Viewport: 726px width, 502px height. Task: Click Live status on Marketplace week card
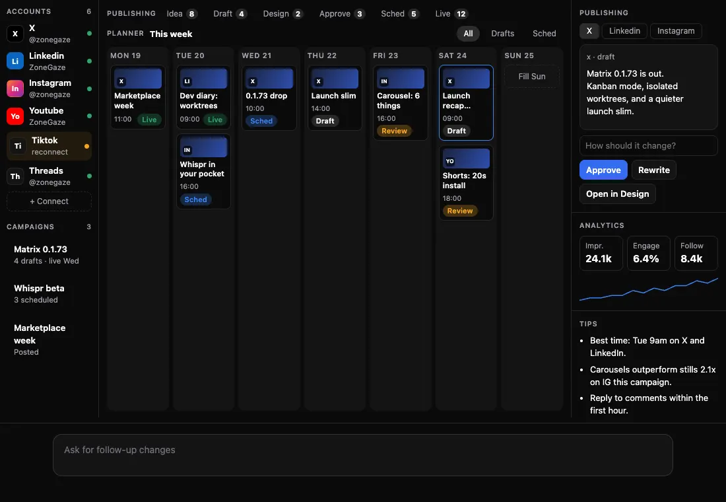149,120
